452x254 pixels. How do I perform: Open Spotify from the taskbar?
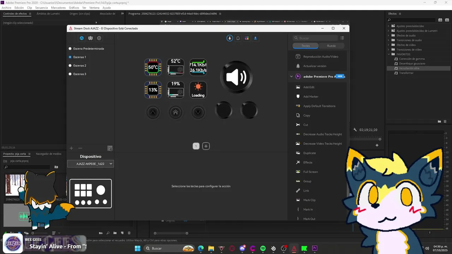click(263, 248)
